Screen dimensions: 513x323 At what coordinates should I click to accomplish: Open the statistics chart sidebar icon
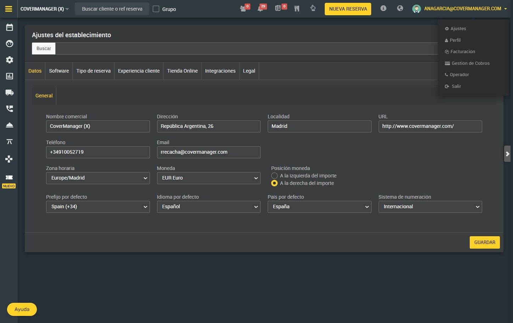click(10, 76)
